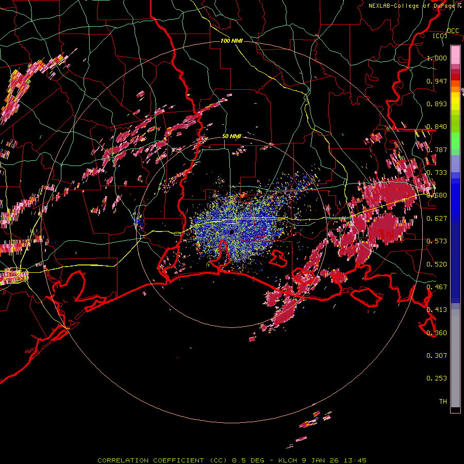Click the 0.360 scale value
The width and height of the screenshot is (464, 464).
(x=437, y=333)
